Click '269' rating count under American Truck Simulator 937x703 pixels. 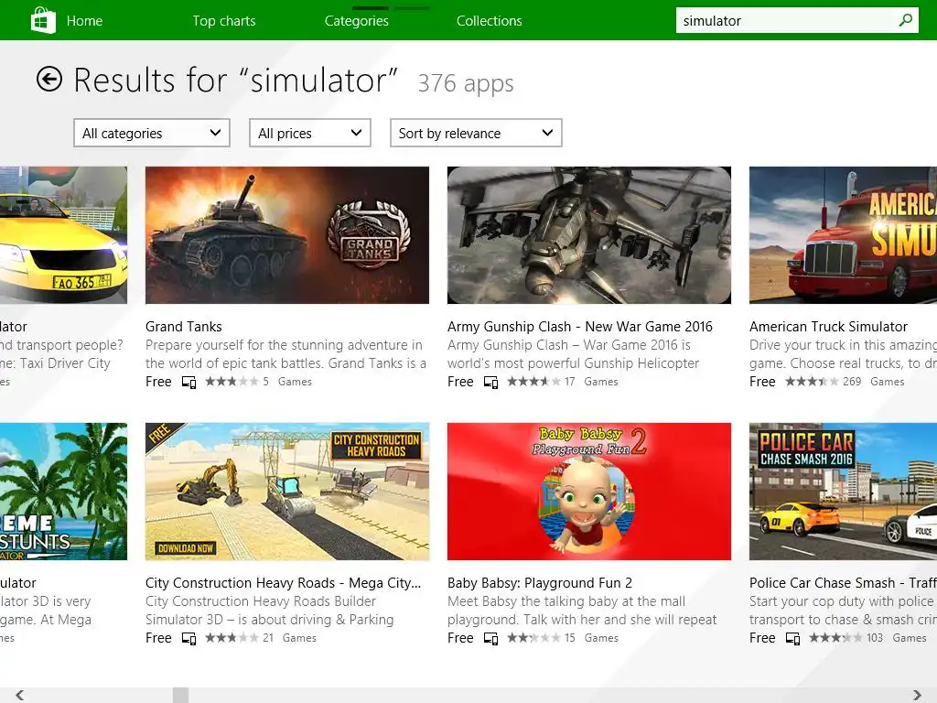click(x=852, y=382)
